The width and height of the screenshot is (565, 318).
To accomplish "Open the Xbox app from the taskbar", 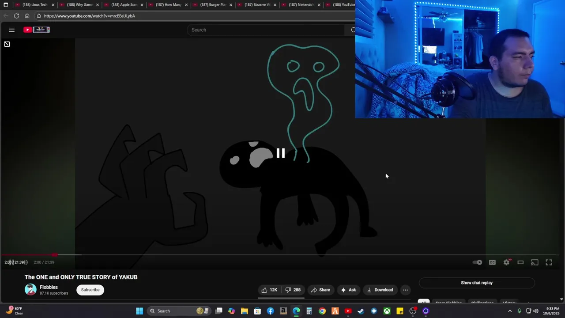I will point(387,311).
